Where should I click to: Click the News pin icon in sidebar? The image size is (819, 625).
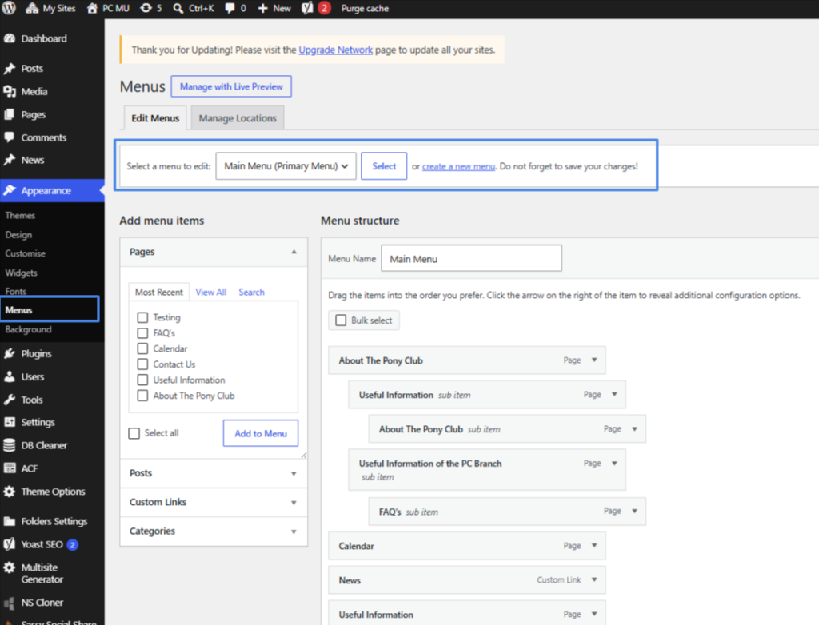point(10,160)
